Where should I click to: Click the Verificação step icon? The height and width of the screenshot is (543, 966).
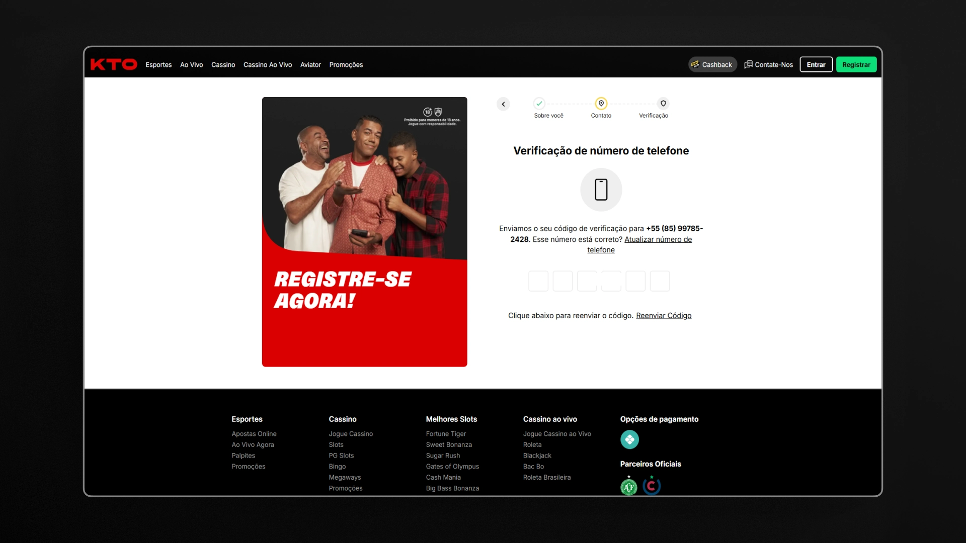(x=663, y=104)
